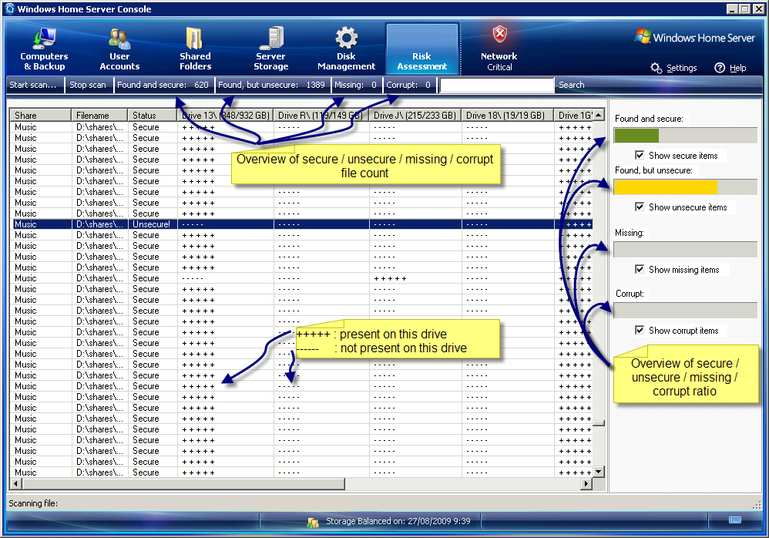The width and height of the screenshot is (769, 538).
Task: Click the Search button
Action: coord(571,85)
